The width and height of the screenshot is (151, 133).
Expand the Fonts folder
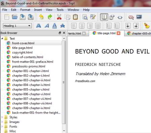[2, 127]
